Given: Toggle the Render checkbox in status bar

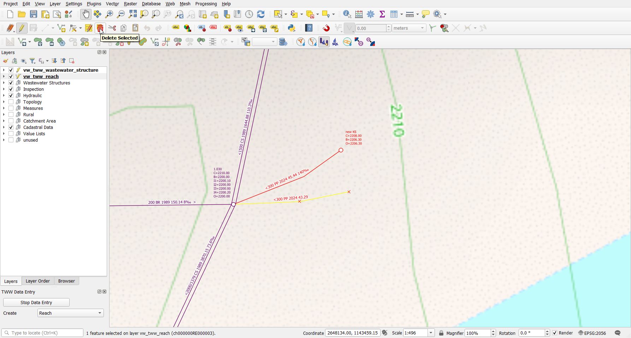Looking at the screenshot, I should click(555, 333).
